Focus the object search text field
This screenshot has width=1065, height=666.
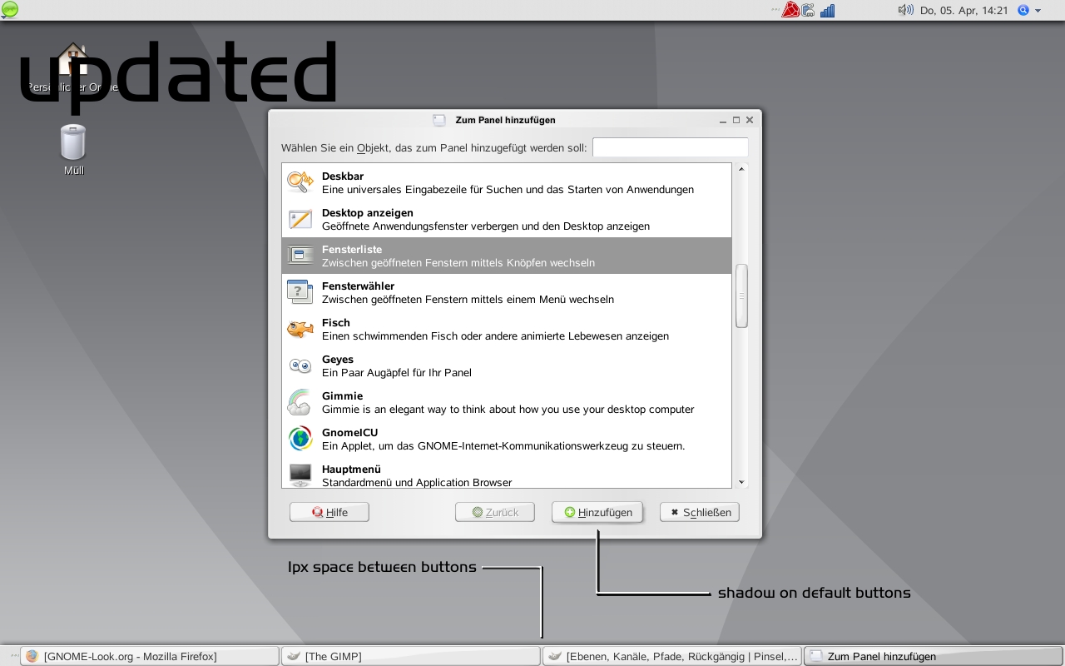pos(671,147)
